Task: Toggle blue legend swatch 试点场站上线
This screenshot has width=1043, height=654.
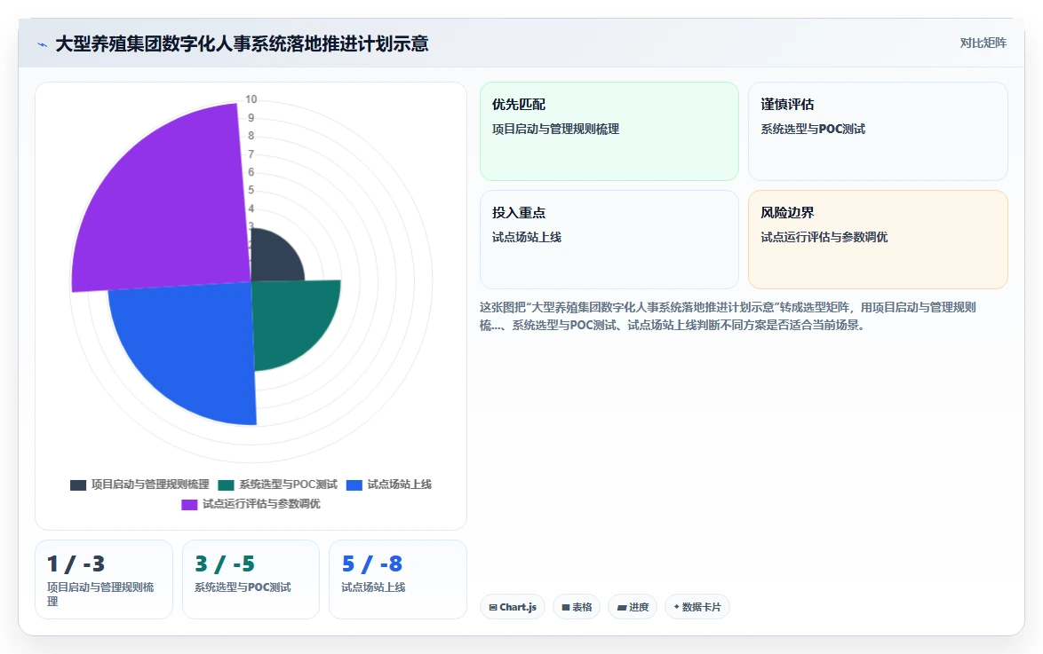Action: point(354,485)
